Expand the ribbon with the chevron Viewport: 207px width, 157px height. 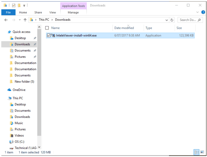pyautogui.click(x=197, y=12)
